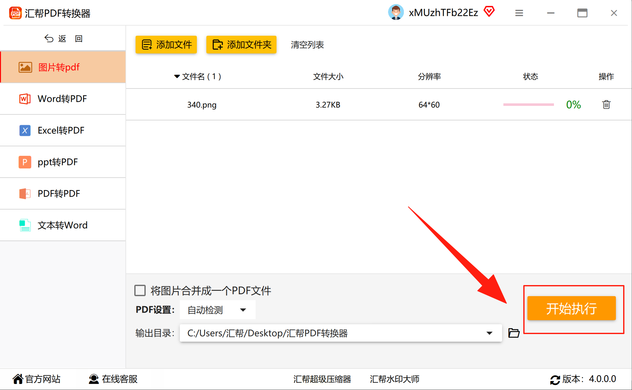Click the 添加文件 button
632x390 pixels.
click(x=166, y=45)
